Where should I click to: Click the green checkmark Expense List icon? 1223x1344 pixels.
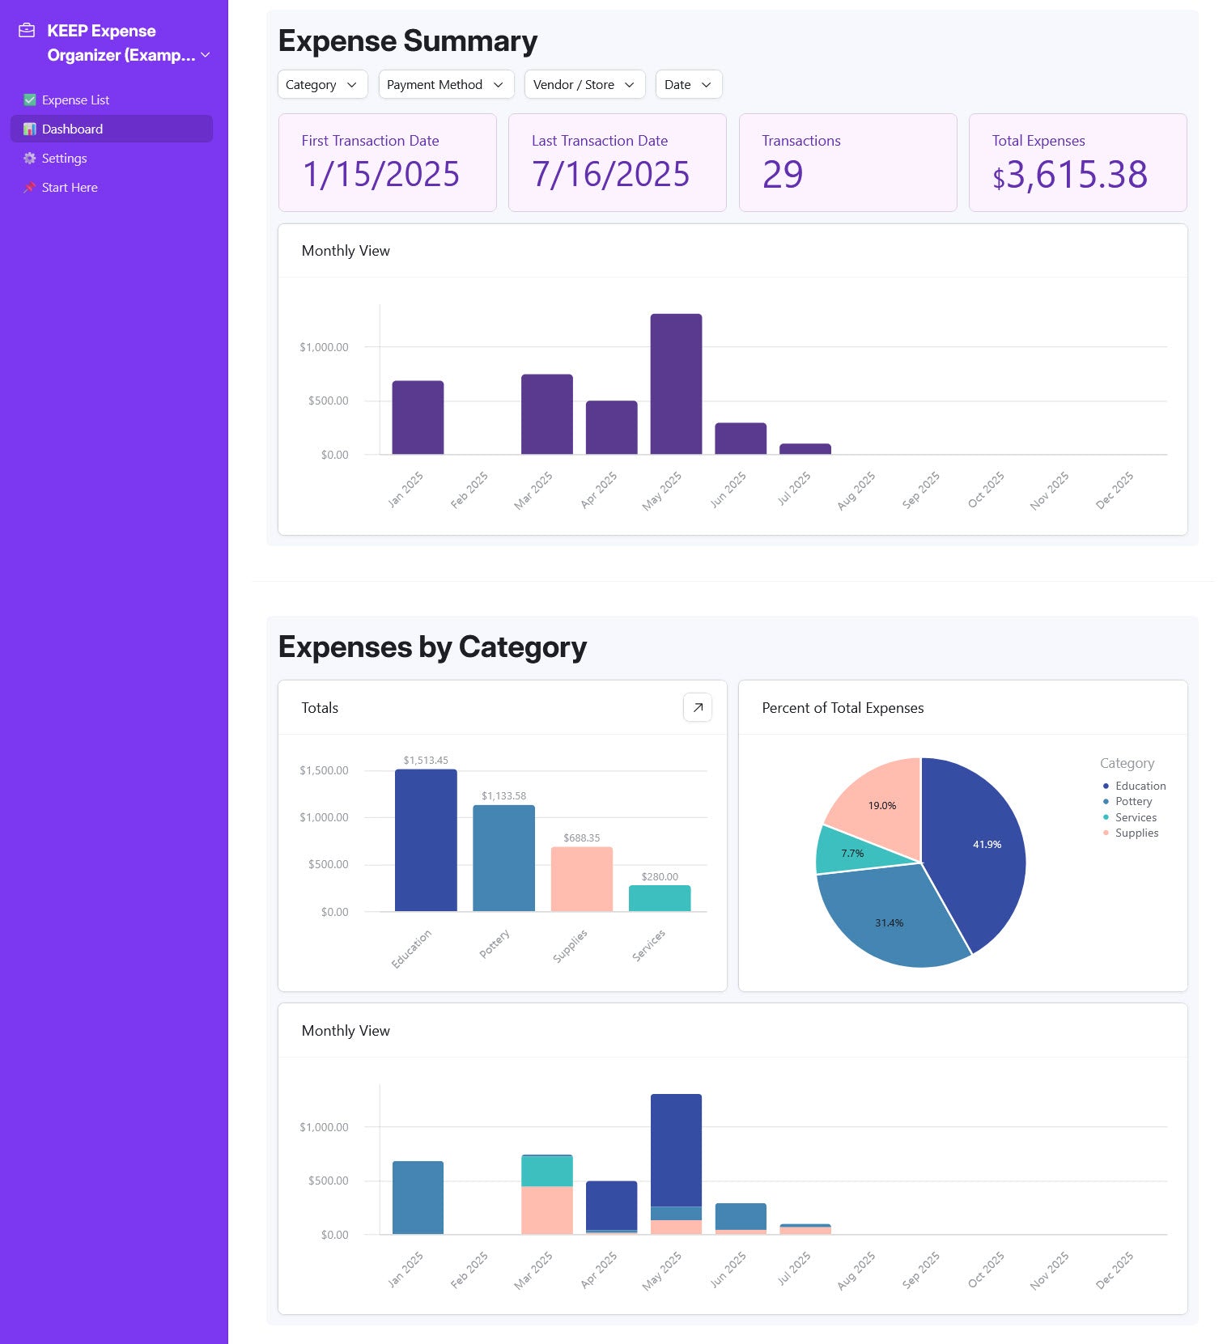click(x=30, y=100)
